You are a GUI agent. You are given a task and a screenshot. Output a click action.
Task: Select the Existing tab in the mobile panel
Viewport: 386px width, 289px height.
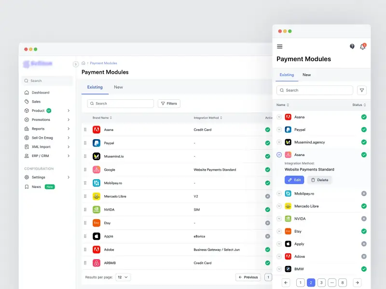[x=287, y=75]
